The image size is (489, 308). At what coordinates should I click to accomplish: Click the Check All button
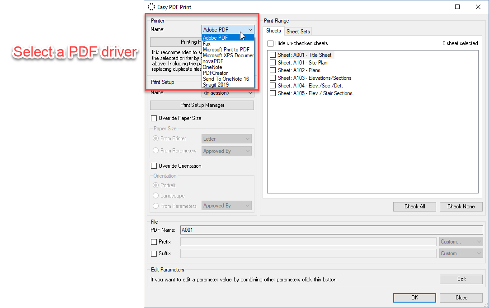point(414,207)
